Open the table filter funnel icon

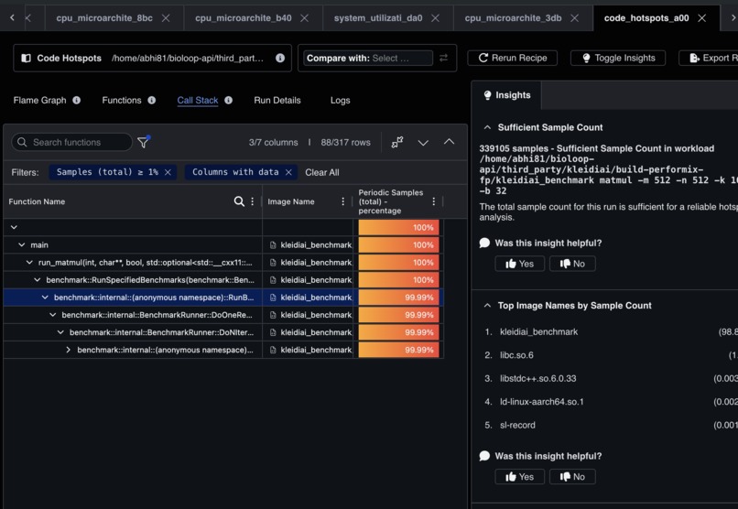144,142
